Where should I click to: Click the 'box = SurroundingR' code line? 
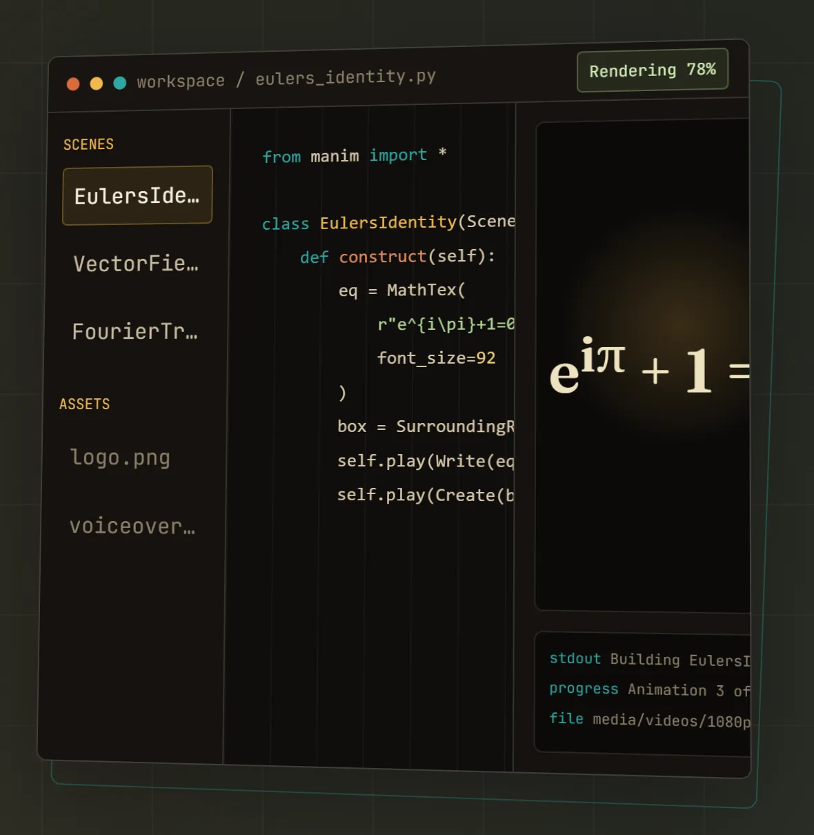(426, 426)
